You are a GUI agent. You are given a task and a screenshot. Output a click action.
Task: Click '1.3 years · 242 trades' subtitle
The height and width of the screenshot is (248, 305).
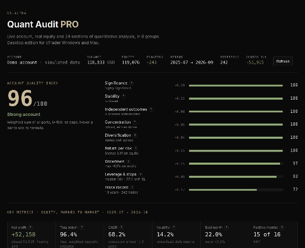tap(121, 193)
